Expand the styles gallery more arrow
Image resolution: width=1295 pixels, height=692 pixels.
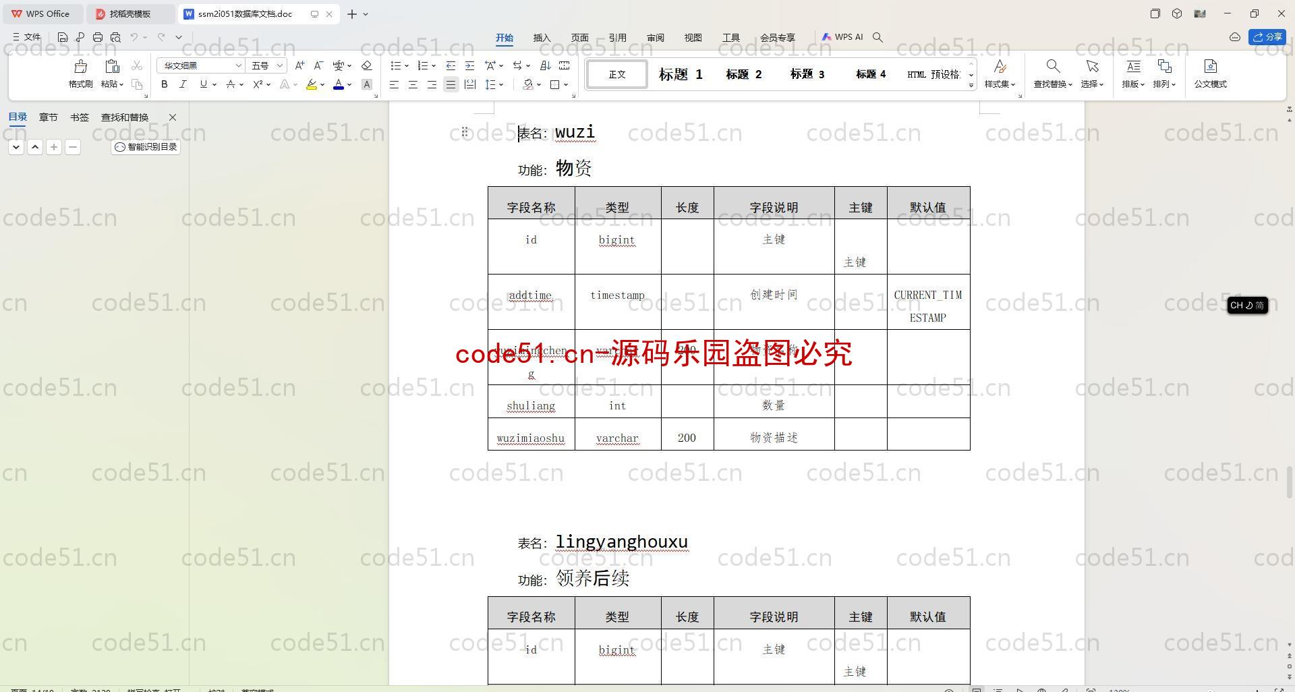(971, 85)
